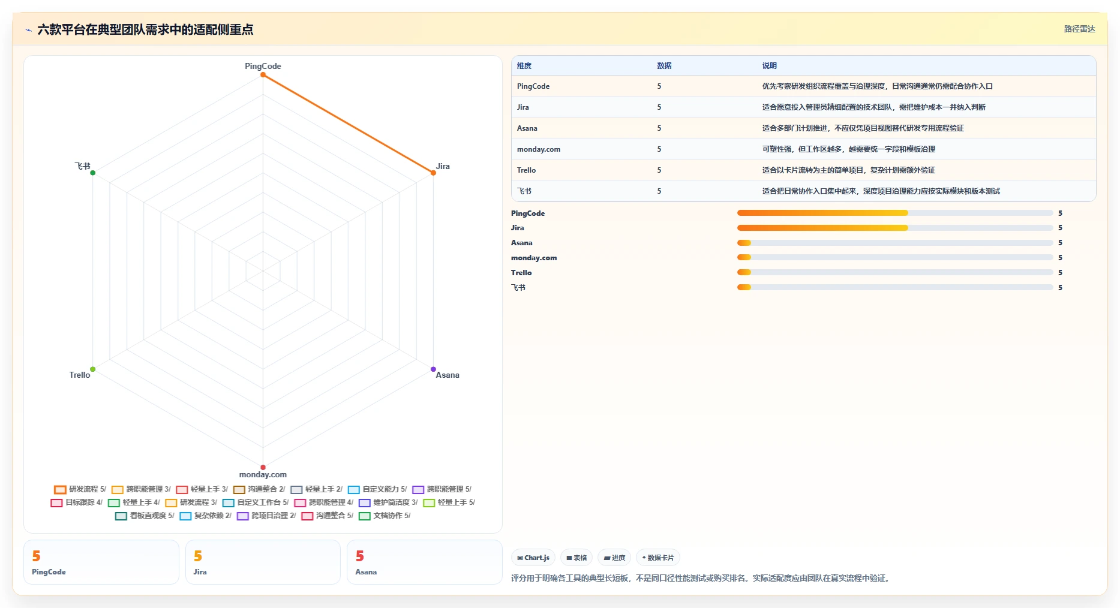This screenshot has height=608, width=1120.
Task: Select the Chart.js chip
Action: [533, 558]
